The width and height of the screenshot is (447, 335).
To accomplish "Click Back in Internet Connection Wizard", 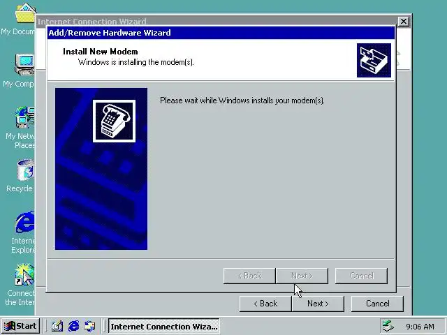I will pos(265,304).
